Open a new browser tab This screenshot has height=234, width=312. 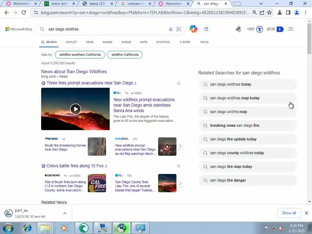point(237,4)
